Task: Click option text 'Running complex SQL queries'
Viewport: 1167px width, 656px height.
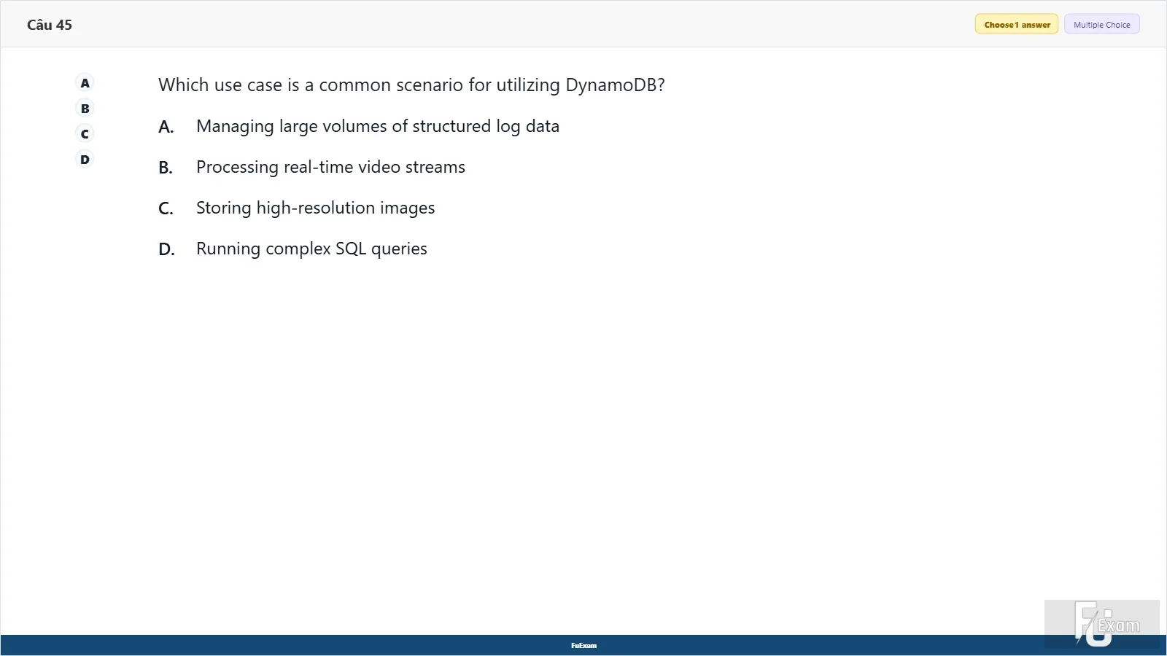Action: coord(311,249)
